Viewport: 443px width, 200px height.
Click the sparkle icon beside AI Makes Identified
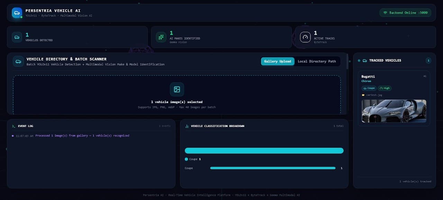click(161, 37)
